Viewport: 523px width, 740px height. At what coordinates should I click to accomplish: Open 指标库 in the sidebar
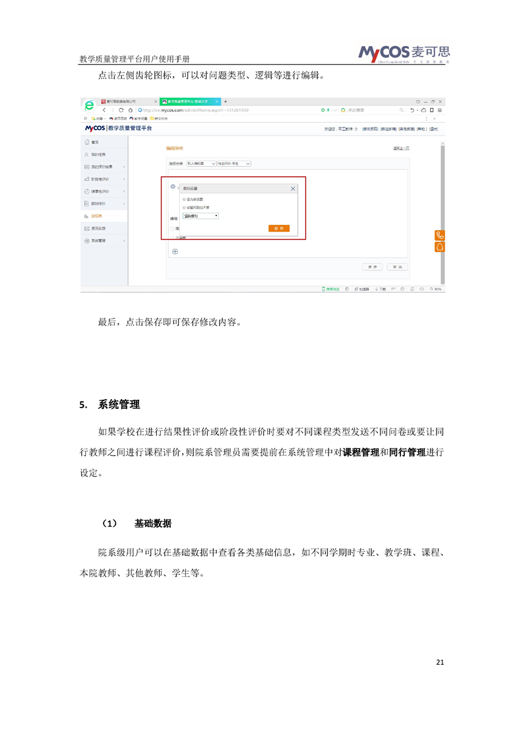104,216
